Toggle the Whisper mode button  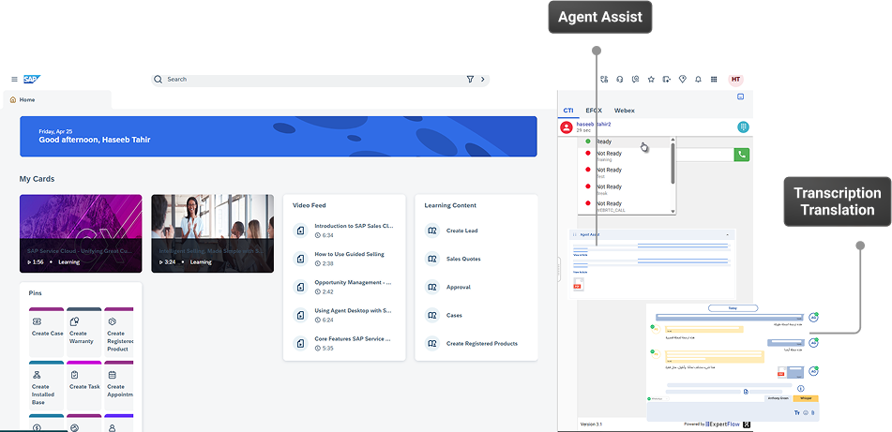806,398
